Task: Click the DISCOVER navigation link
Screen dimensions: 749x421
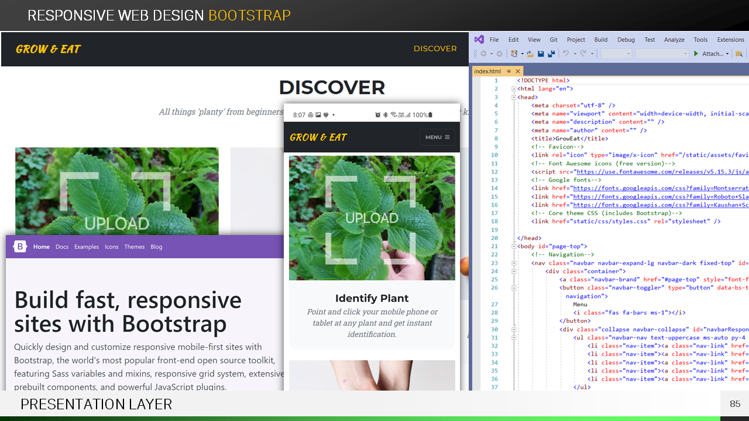Action: (x=435, y=49)
